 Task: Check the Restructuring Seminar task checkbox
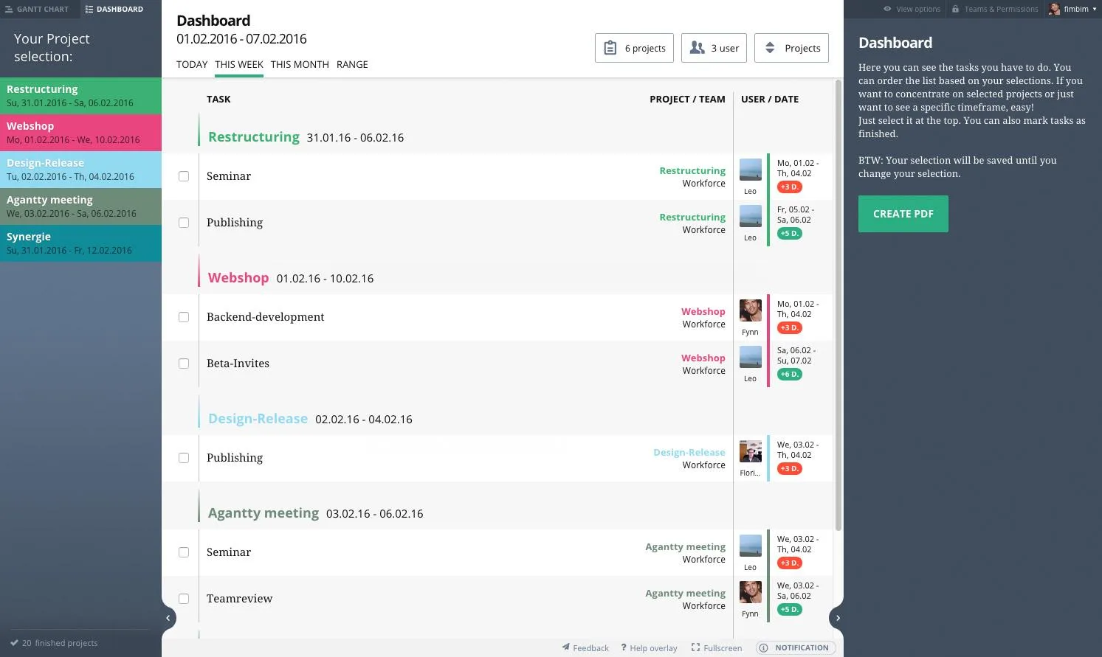click(184, 176)
